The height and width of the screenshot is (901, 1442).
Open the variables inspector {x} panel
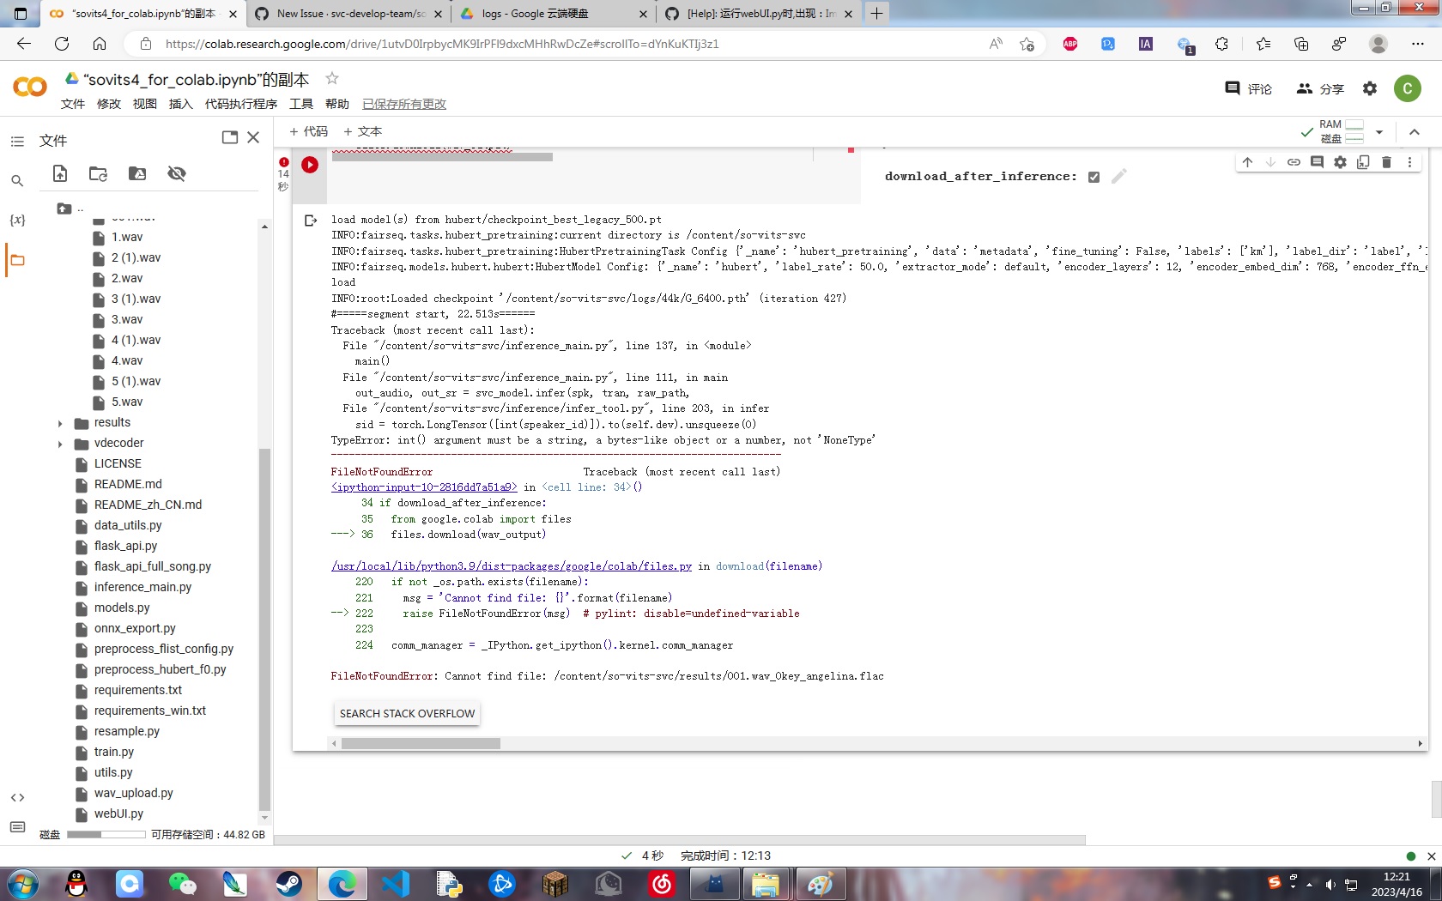(17, 220)
